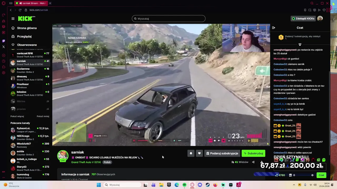The image size is (337, 189).
Task: Toggle ad blocker shield in address bar
Action: 315,10
